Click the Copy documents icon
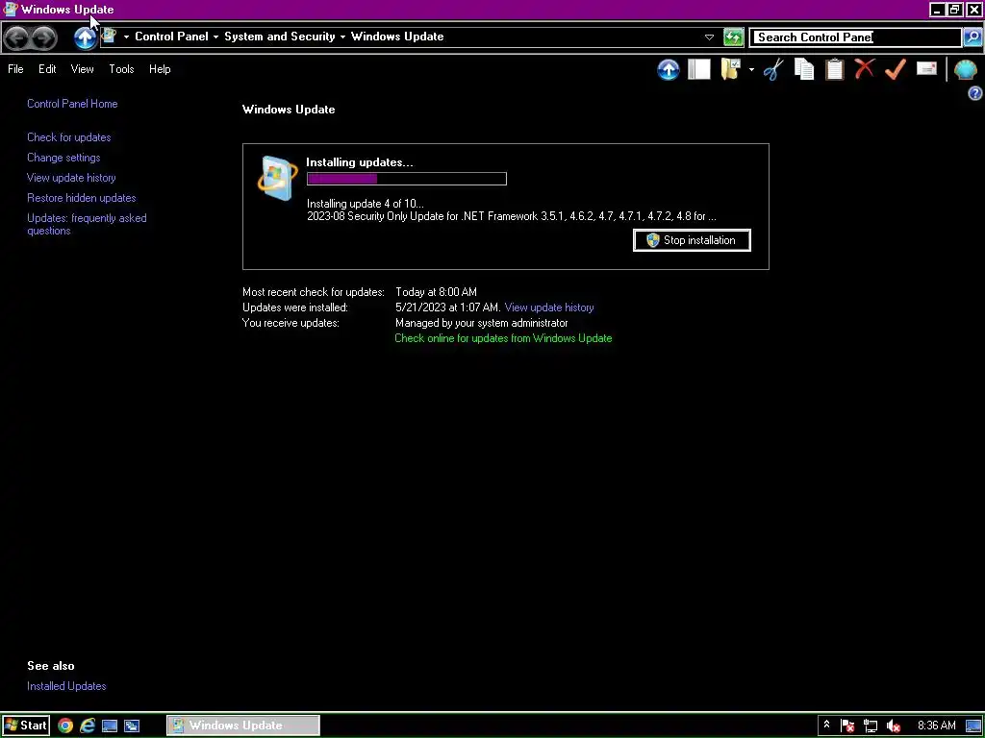The image size is (985, 738). 804,69
